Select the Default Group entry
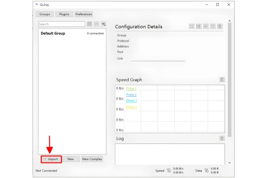This screenshot has height=178, width=268. coord(72,33)
